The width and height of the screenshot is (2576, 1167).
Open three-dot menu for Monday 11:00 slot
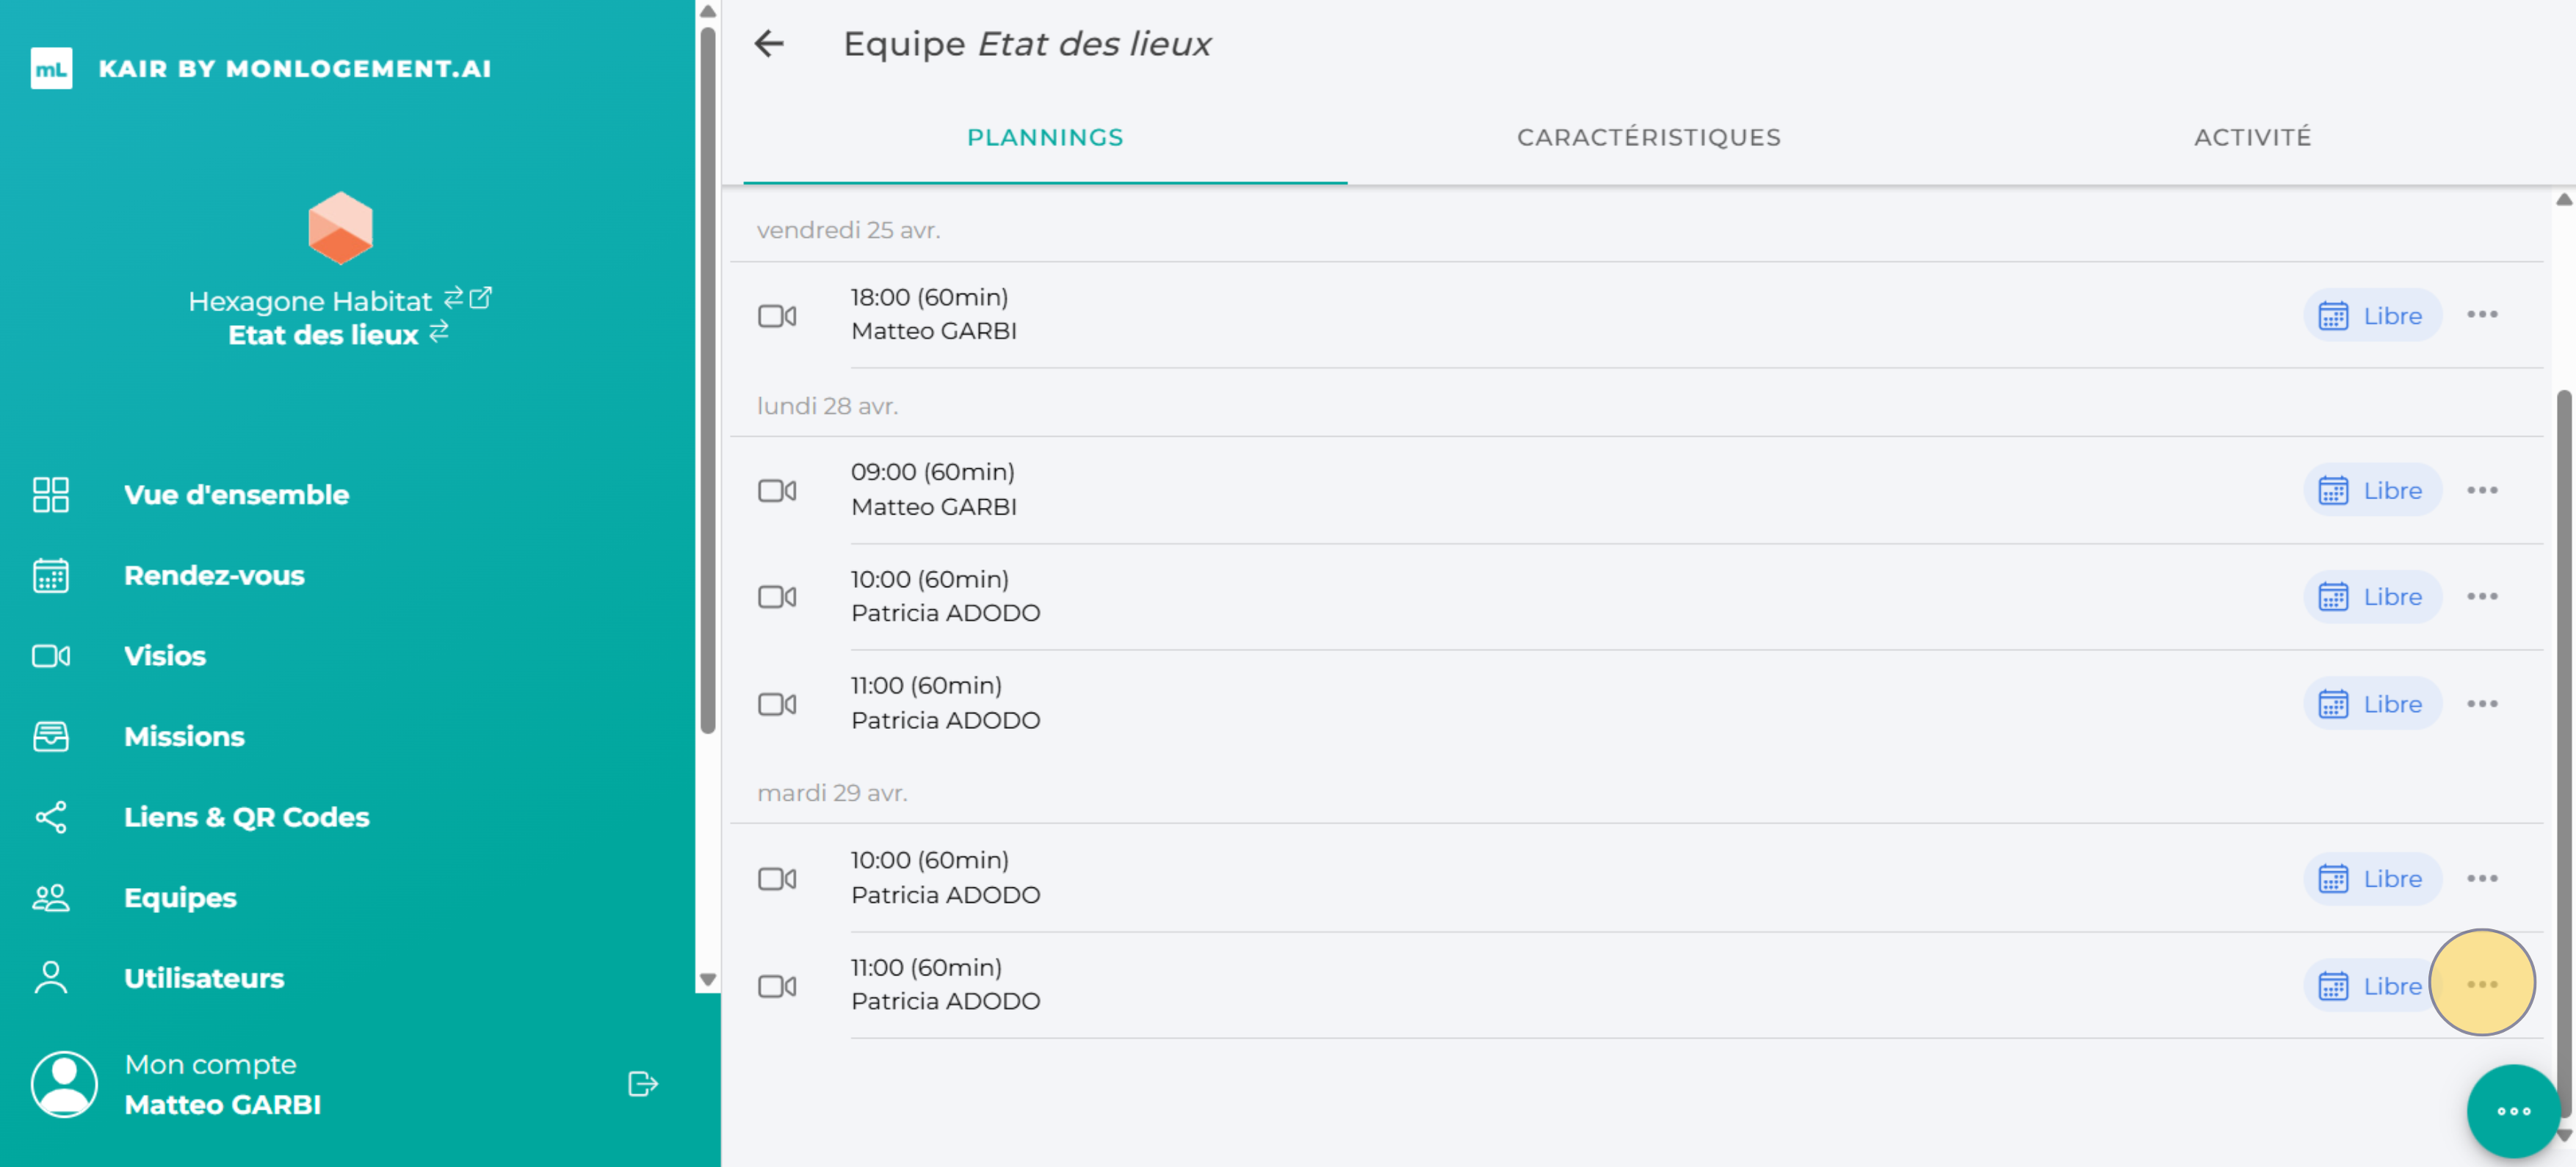click(2481, 705)
